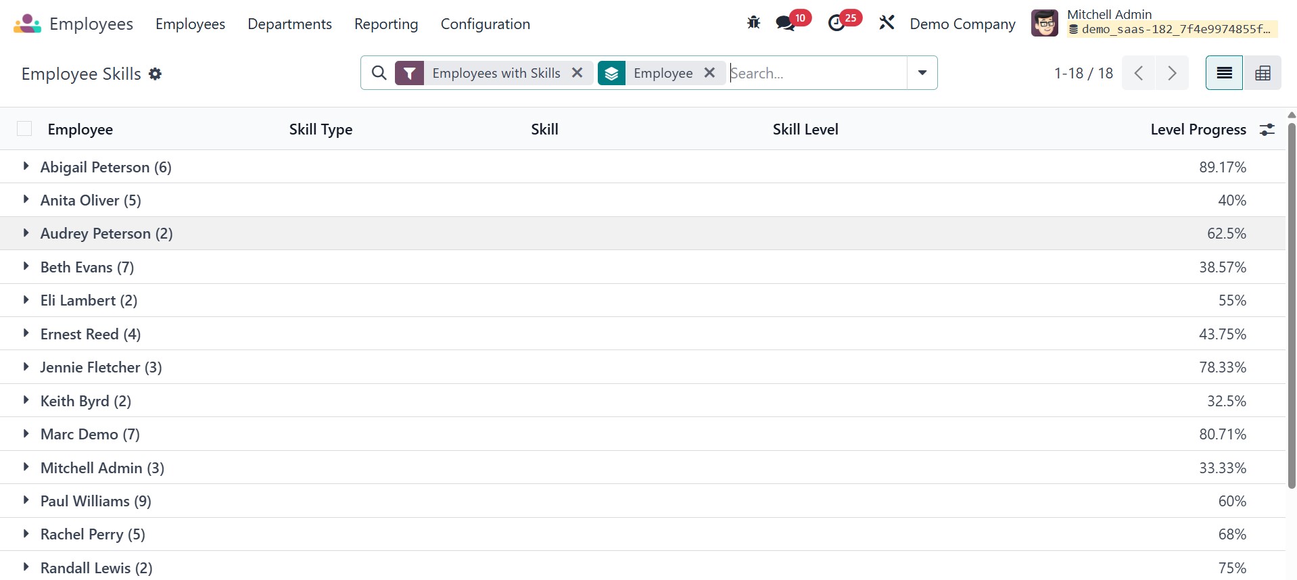Expand the Ernest Reed group
Screen dimensions: 1297x580
(x=26, y=333)
